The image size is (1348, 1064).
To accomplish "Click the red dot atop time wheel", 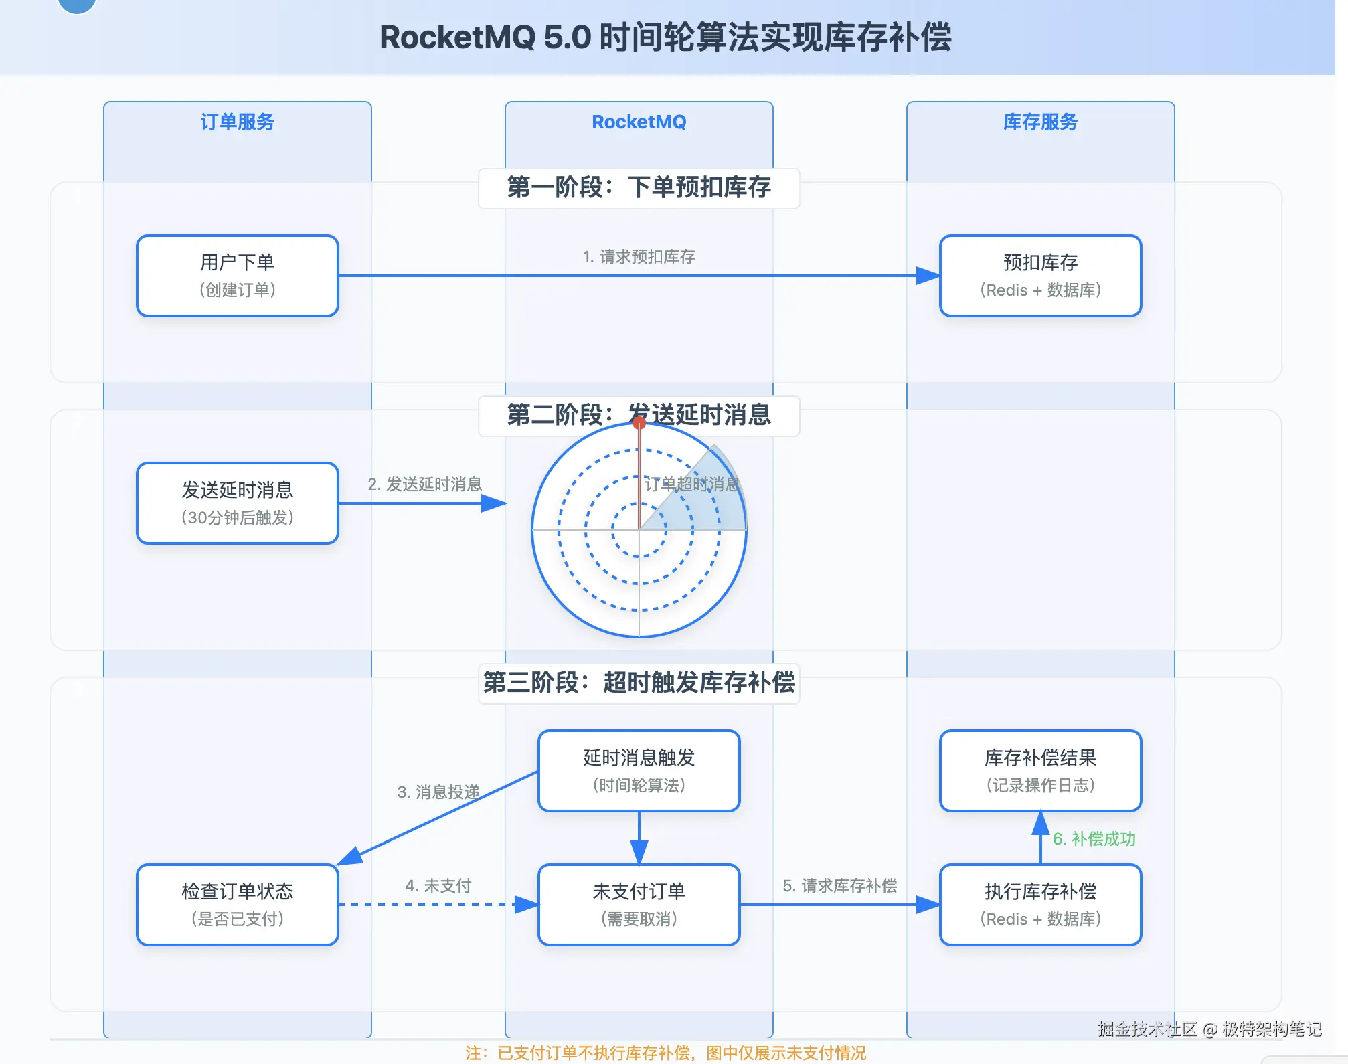I will click(639, 423).
